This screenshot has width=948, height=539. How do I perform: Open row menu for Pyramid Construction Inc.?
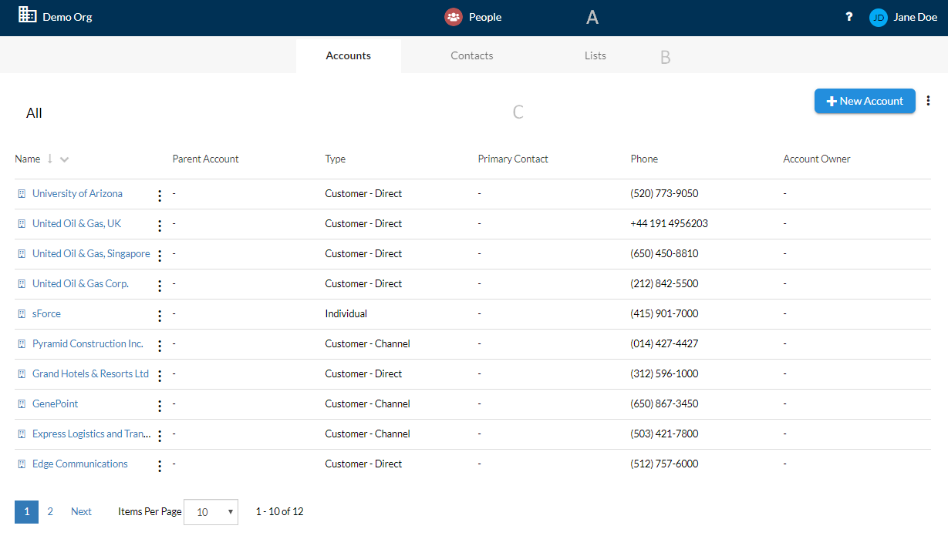(x=160, y=346)
